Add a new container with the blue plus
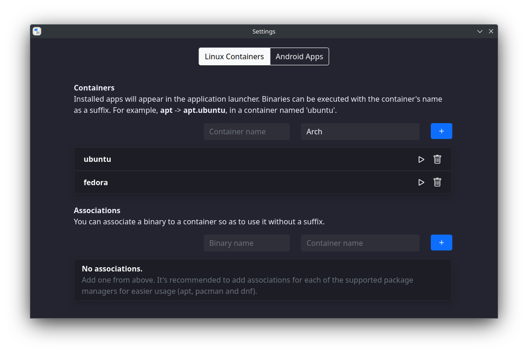 441,131
